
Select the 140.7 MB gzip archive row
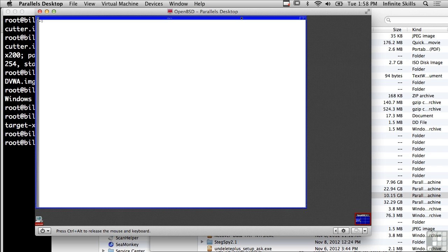(x=410, y=103)
